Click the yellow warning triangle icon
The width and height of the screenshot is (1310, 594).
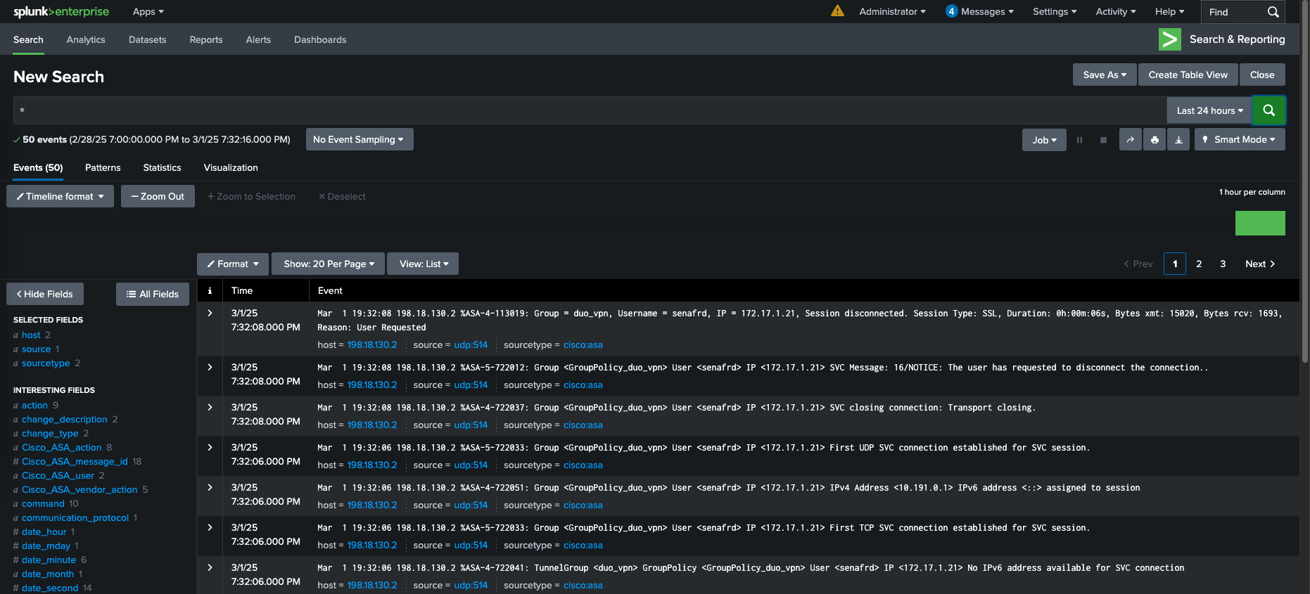coord(837,11)
